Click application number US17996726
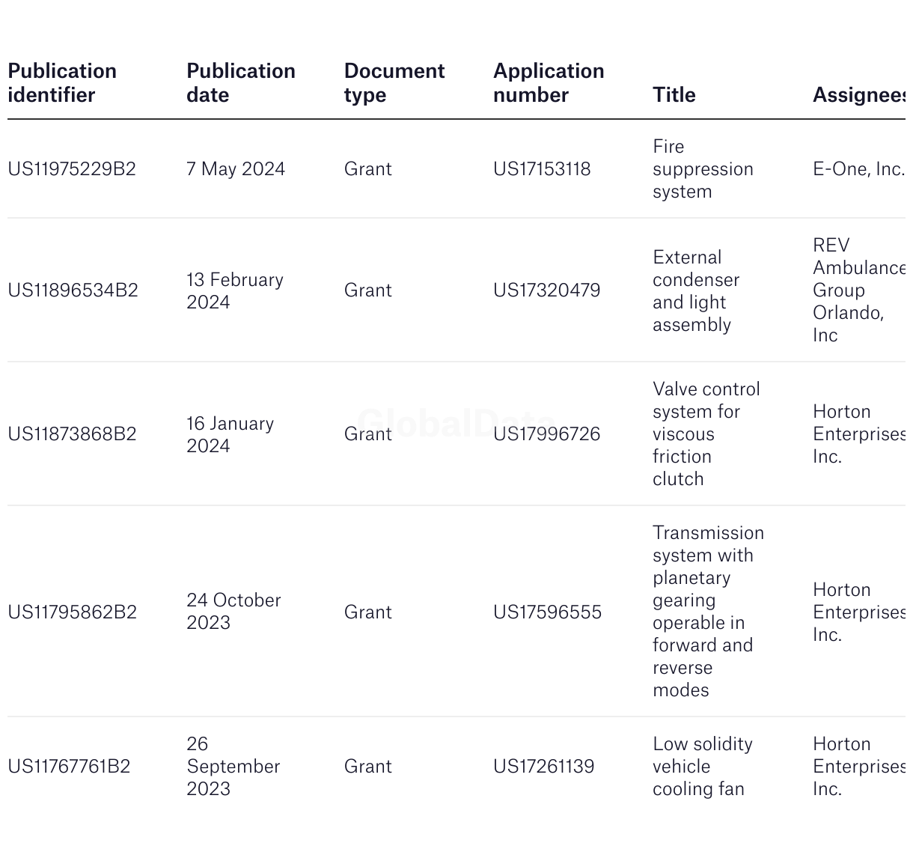Screen dimensions: 913x846 click(546, 434)
